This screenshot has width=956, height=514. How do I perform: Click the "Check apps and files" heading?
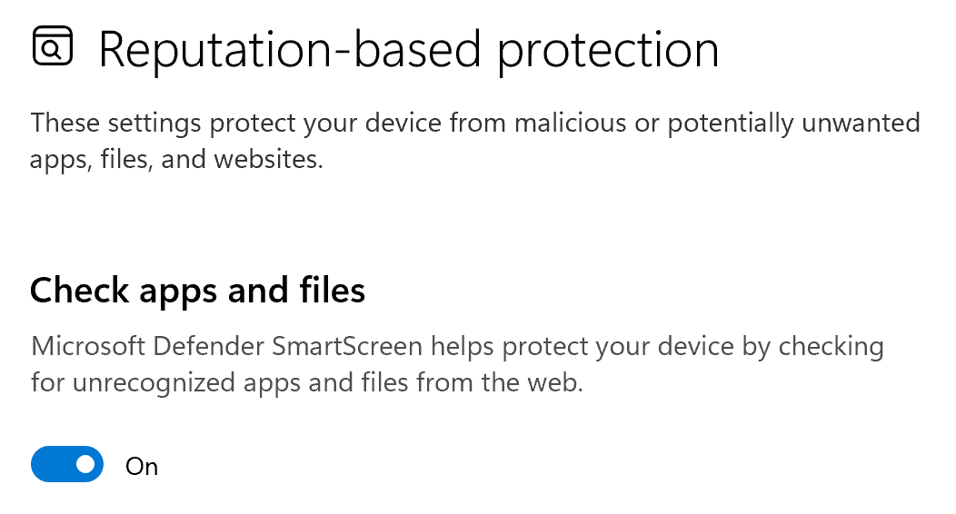pos(197,291)
